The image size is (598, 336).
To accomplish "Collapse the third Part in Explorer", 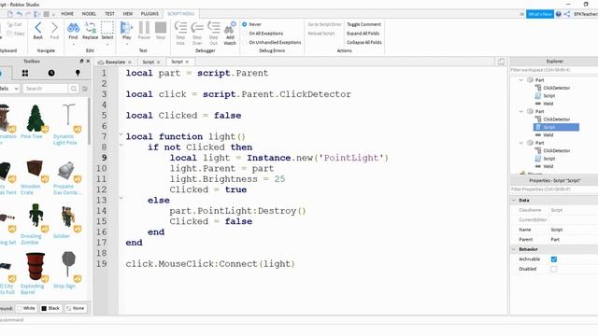I will coord(521,143).
